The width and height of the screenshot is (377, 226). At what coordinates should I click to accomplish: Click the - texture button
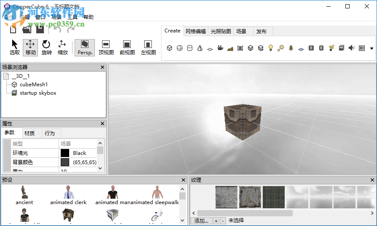(x=223, y=221)
